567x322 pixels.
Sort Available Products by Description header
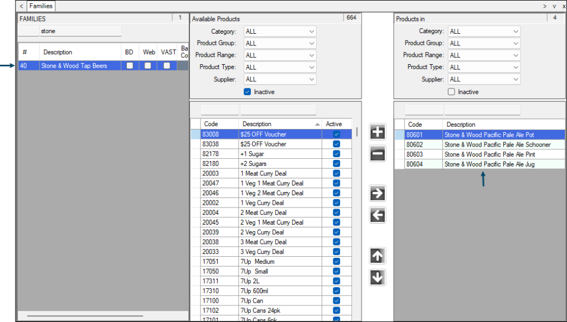click(x=280, y=124)
